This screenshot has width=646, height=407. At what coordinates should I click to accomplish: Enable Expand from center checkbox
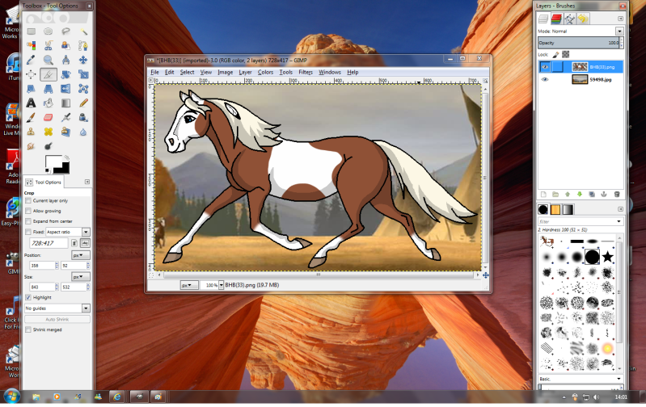click(28, 221)
